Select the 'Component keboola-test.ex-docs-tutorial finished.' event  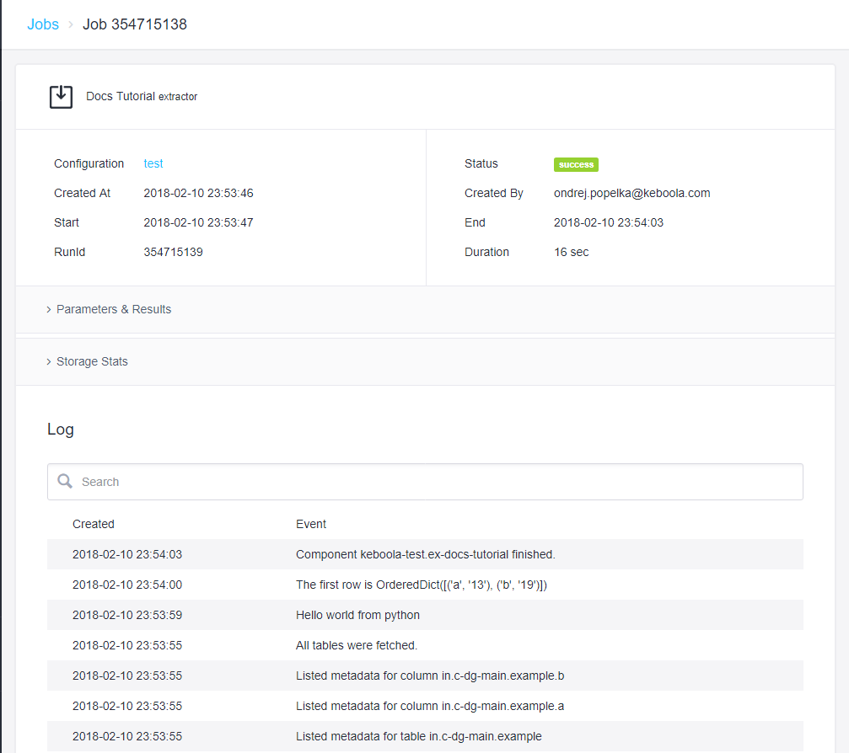tap(426, 554)
